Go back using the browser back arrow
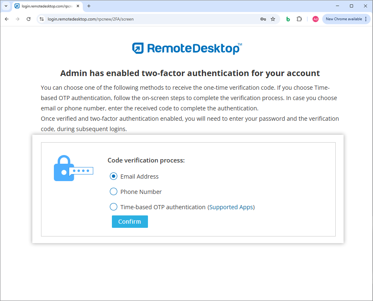Viewport: 373px width, 301px height. click(x=7, y=19)
